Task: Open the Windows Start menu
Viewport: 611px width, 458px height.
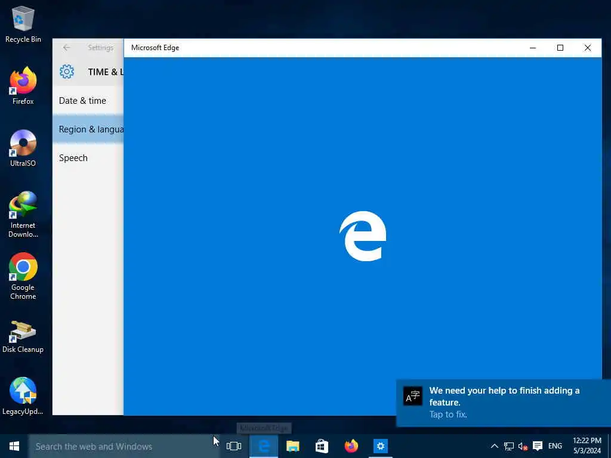Action: [14, 446]
